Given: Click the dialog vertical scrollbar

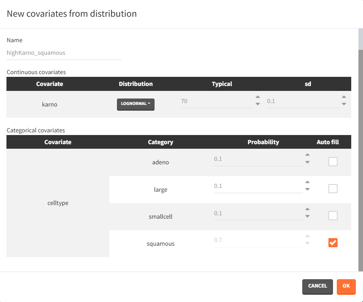Looking at the screenshot, I should click(360, 152).
